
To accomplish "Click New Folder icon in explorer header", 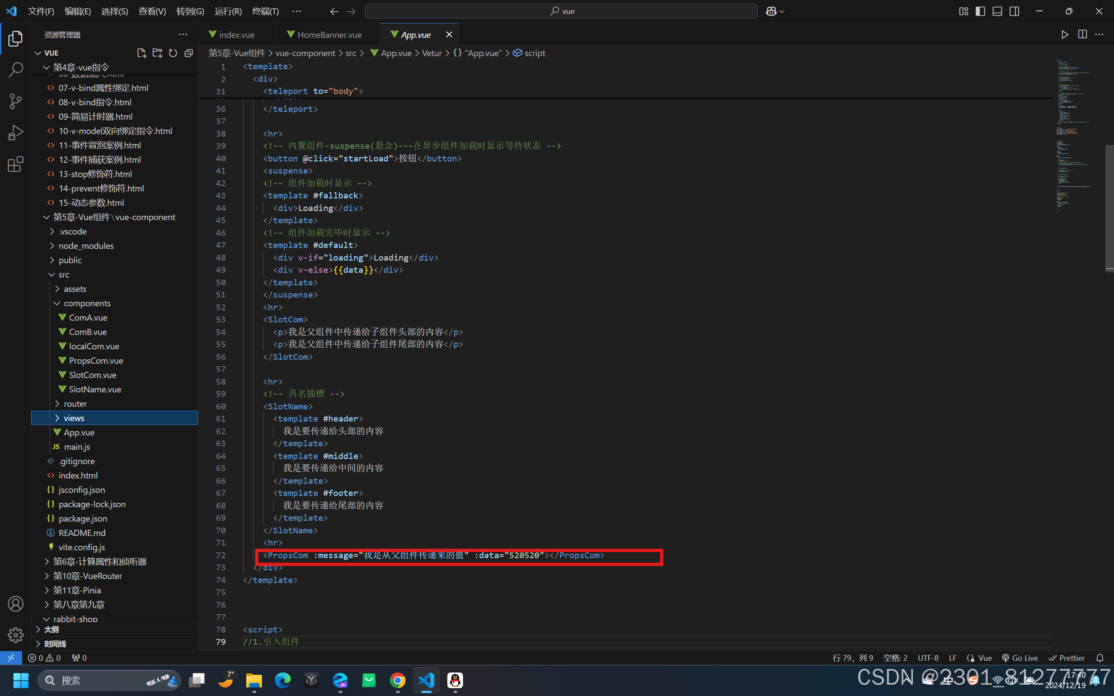I will pyautogui.click(x=158, y=53).
